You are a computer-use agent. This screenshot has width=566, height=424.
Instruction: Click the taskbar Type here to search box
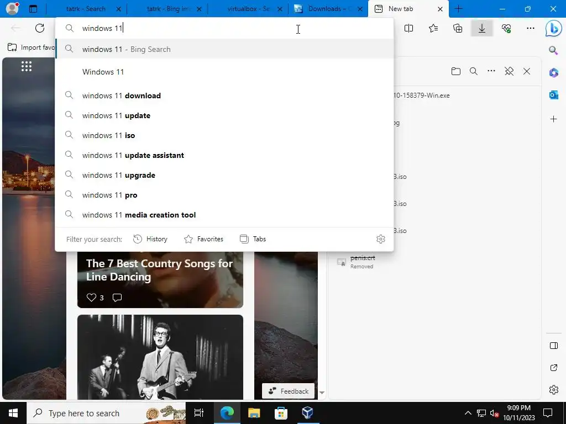click(x=106, y=413)
